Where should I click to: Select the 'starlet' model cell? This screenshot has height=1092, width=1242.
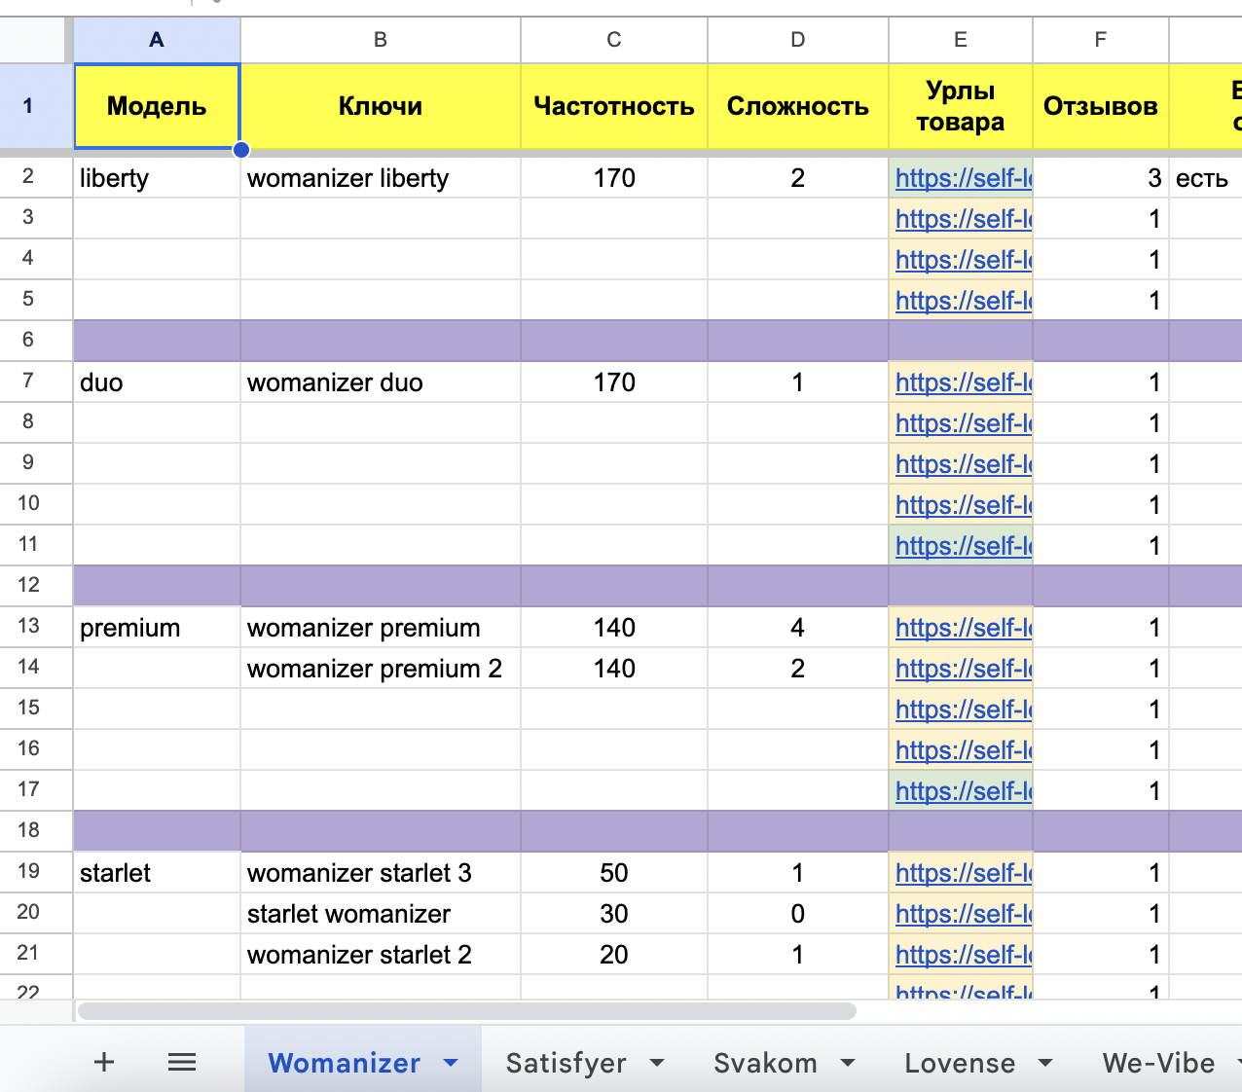tap(157, 873)
